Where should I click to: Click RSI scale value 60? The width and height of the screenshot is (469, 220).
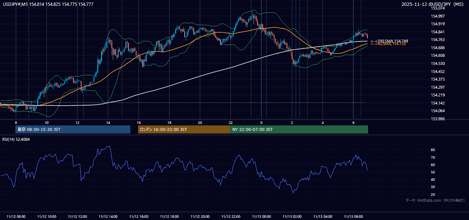tap(433, 165)
